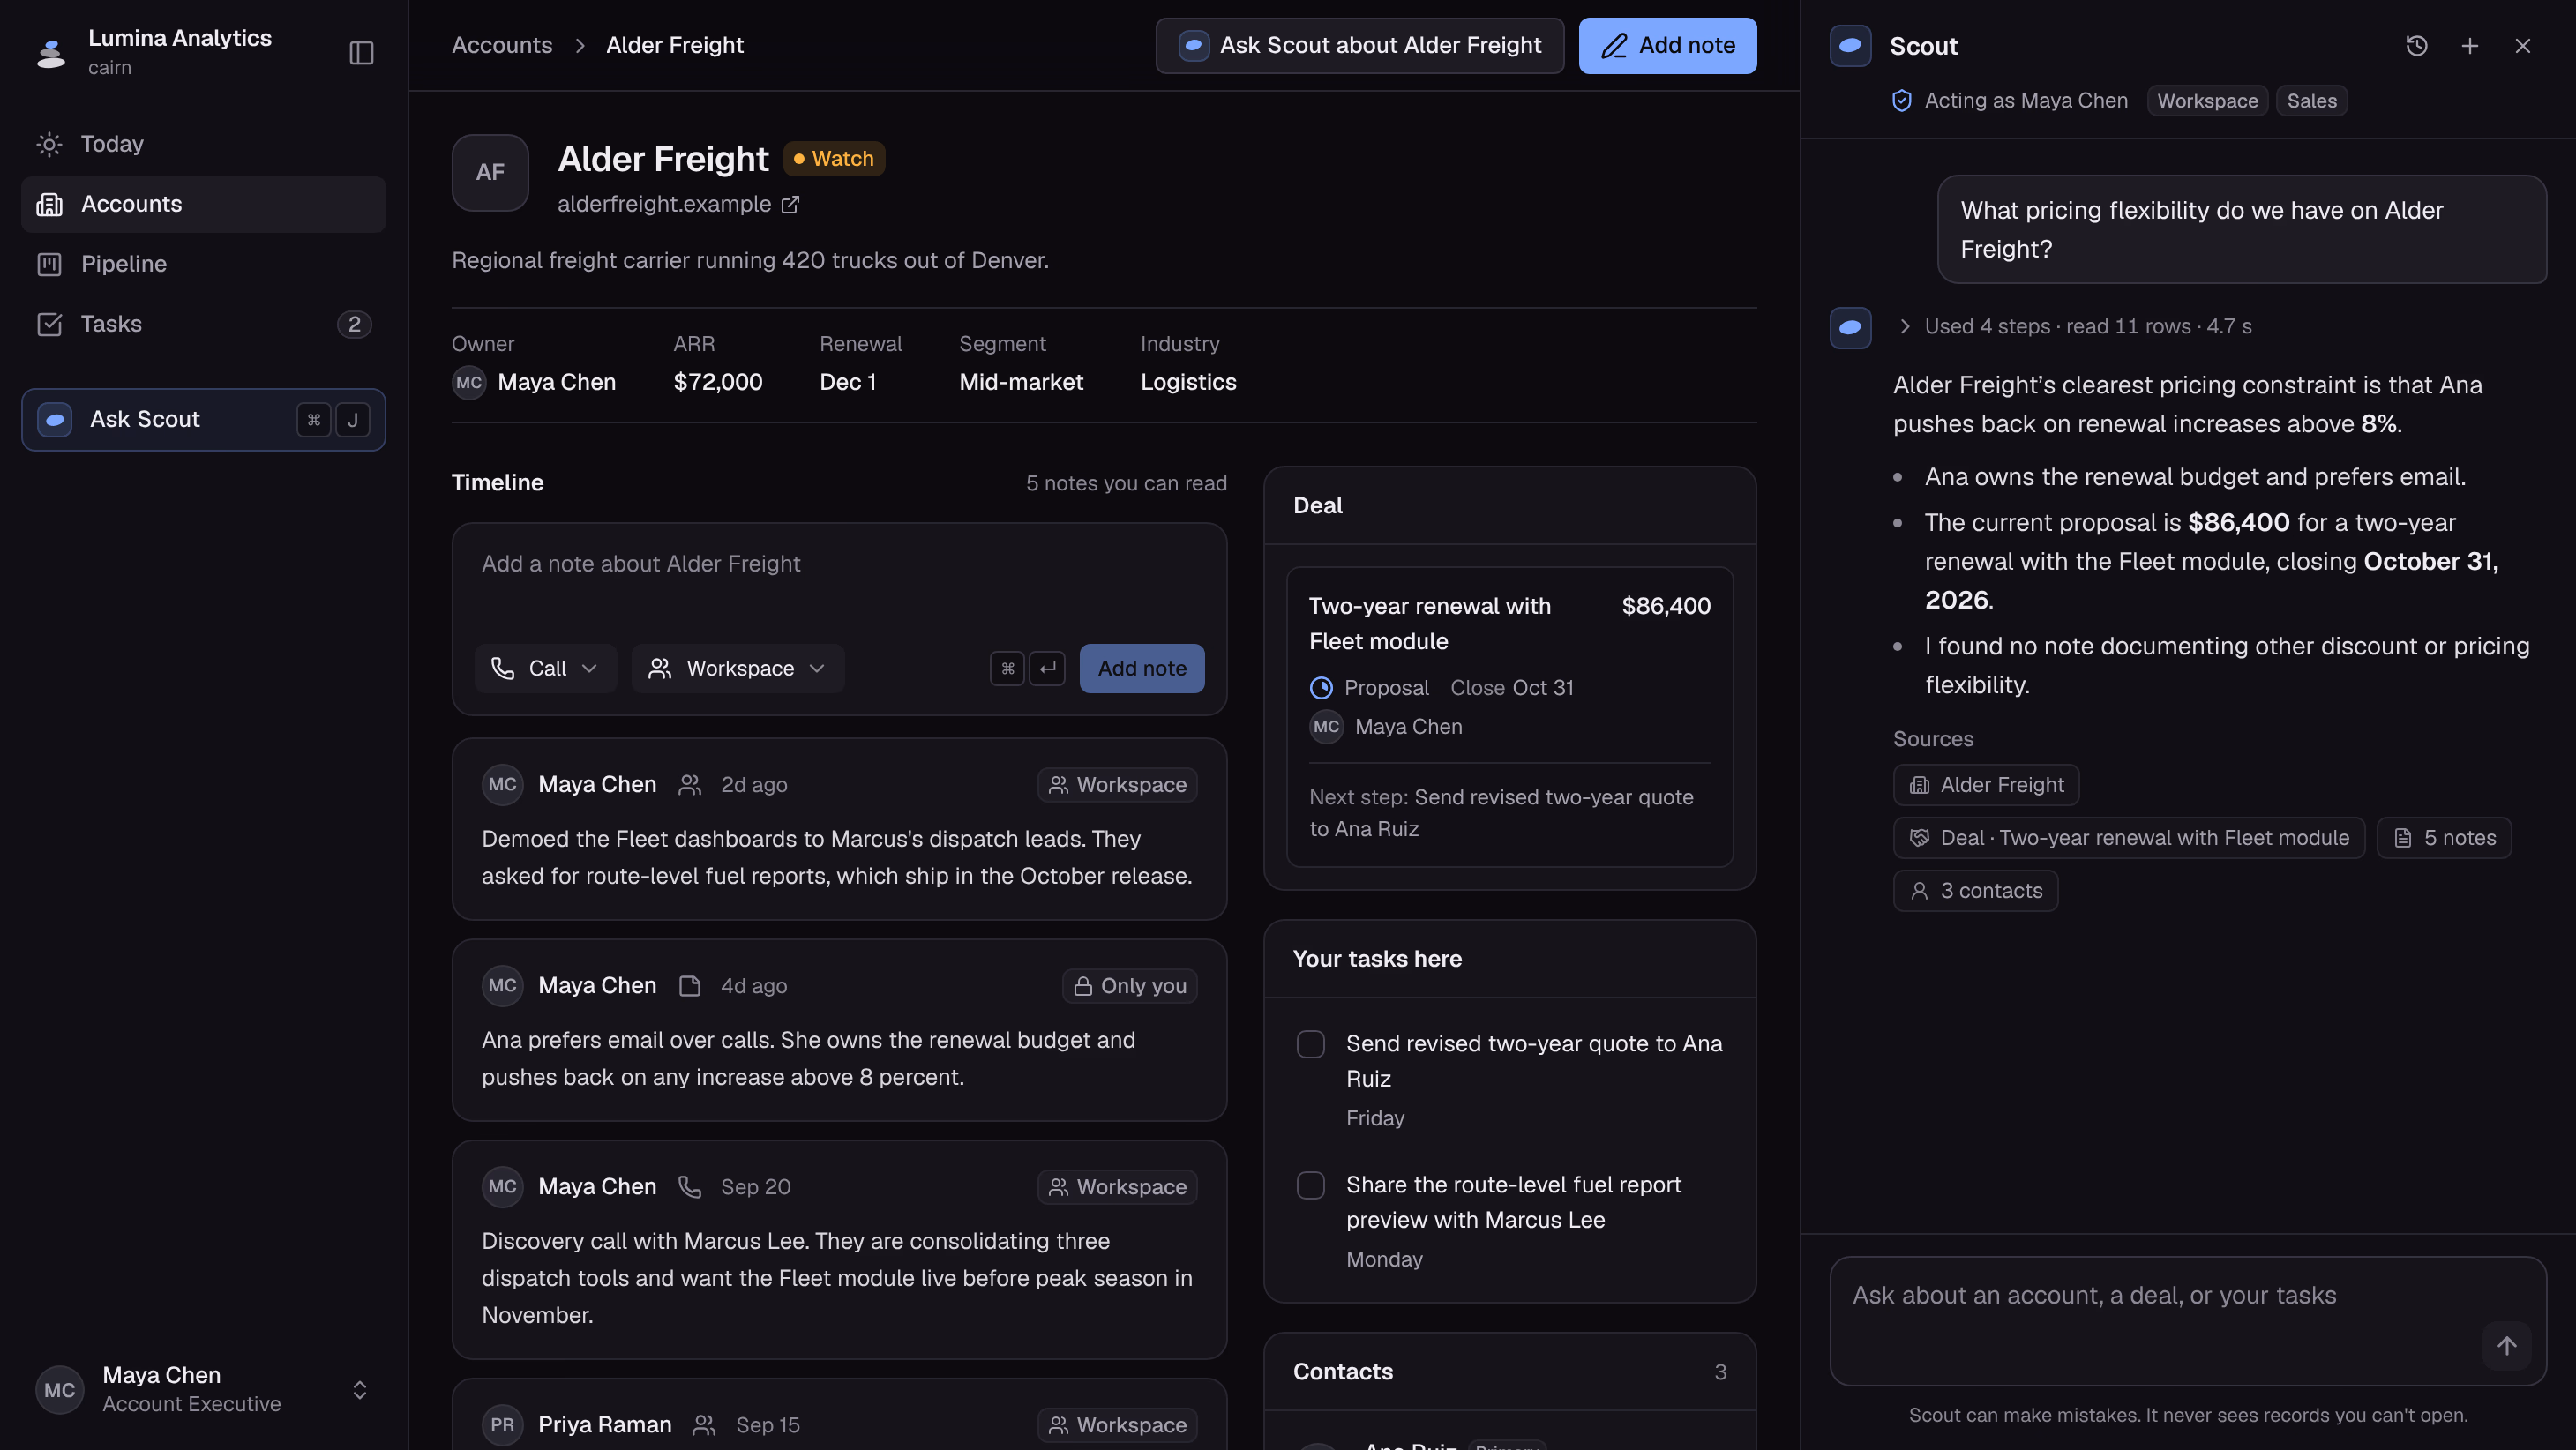Open the Today view
This screenshot has height=1450, width=2576.
click(x=203, y=144)
